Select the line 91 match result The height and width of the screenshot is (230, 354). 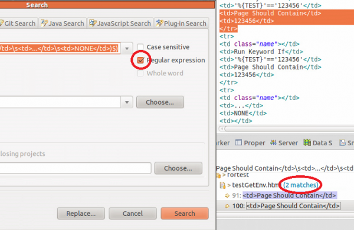290,195
